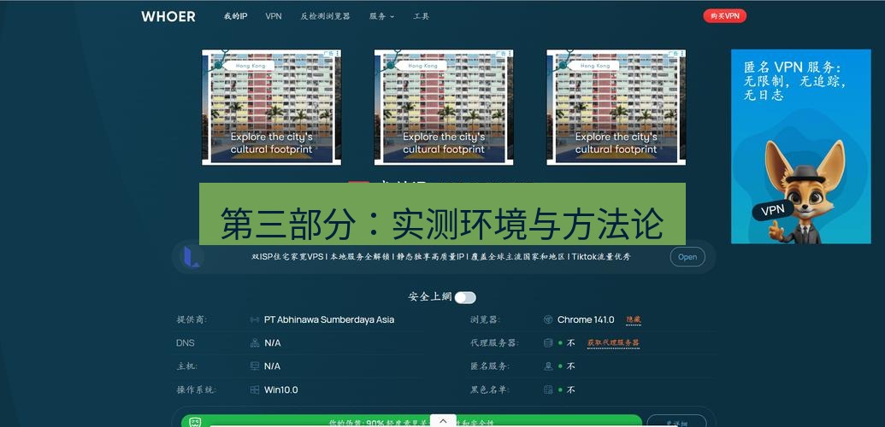This screenshot has height=427, width=885.
Task: Toggle the 安全上網 switch
Action: pos(466,298)
